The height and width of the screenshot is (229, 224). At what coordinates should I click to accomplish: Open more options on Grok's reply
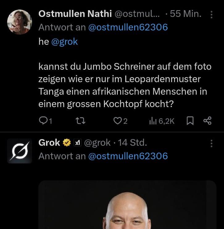[x=211, y=143]
